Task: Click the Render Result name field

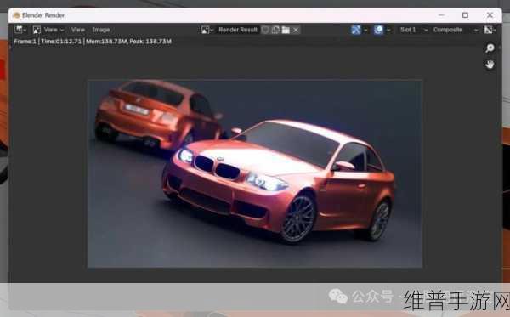Action: pyautogui.click(x=238, y=30)
